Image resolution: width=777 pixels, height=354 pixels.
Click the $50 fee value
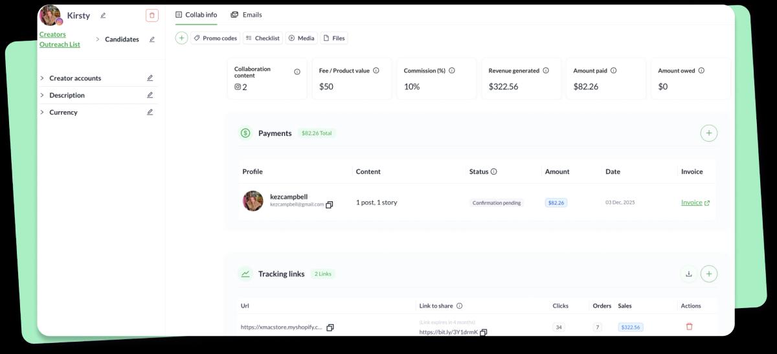pos(326,86)
